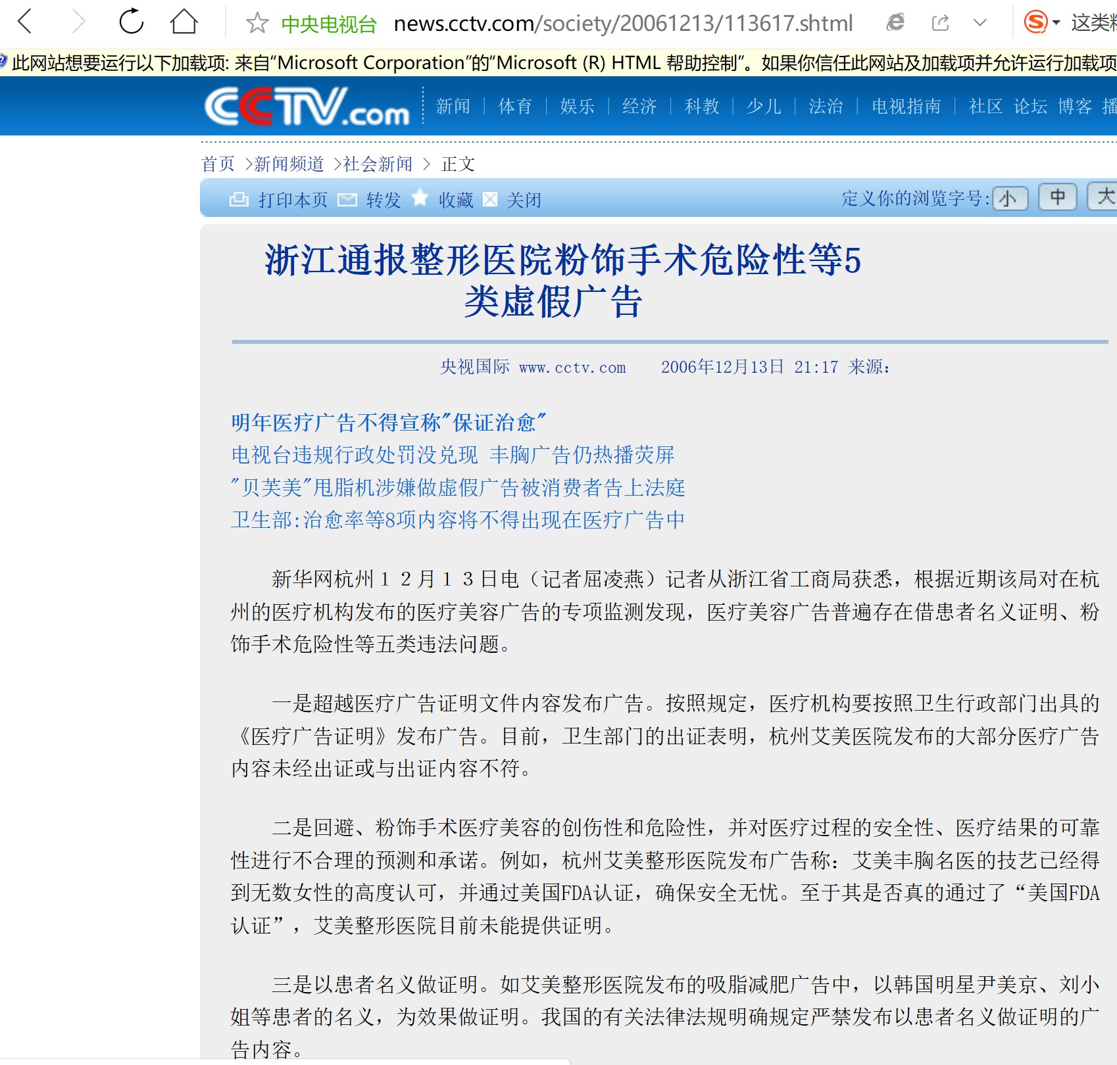
Task: Go to 首页 in the breadcrumb
Action: pyautogui.click(x=218, y=164)
